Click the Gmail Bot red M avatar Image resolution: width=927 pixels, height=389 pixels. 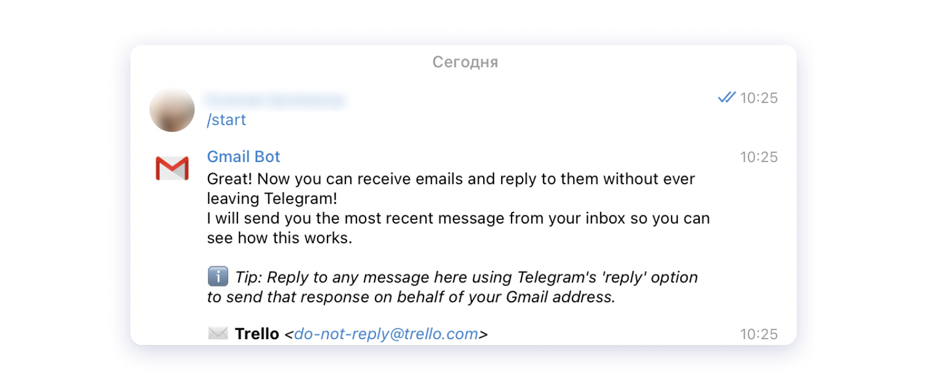point(172,168)
